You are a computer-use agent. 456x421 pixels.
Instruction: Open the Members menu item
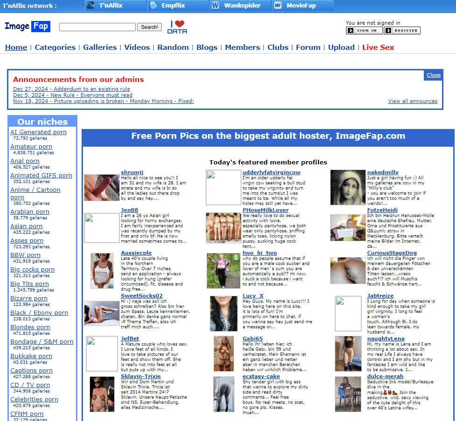(x=242, y=48)
